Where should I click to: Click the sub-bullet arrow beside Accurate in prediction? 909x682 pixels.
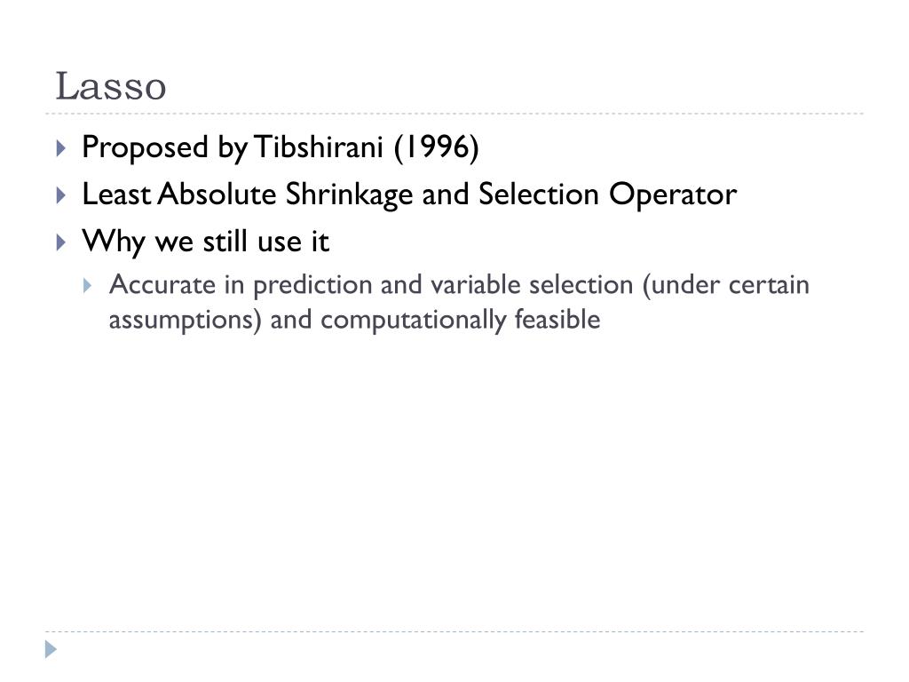(x=88, y=285)
